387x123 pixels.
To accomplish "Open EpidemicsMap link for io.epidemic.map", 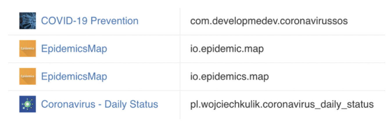I will (74, 49).
